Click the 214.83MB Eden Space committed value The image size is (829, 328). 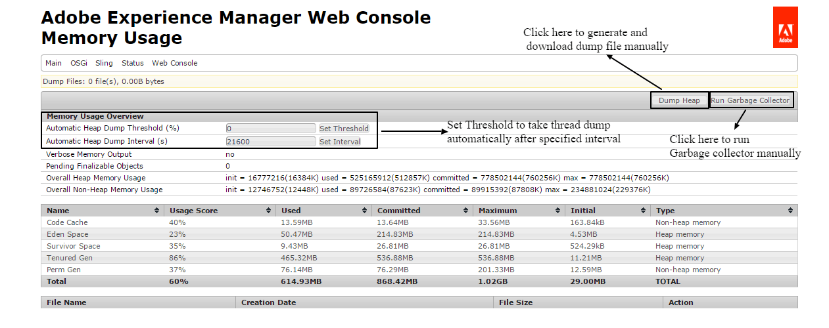(395, 234)
